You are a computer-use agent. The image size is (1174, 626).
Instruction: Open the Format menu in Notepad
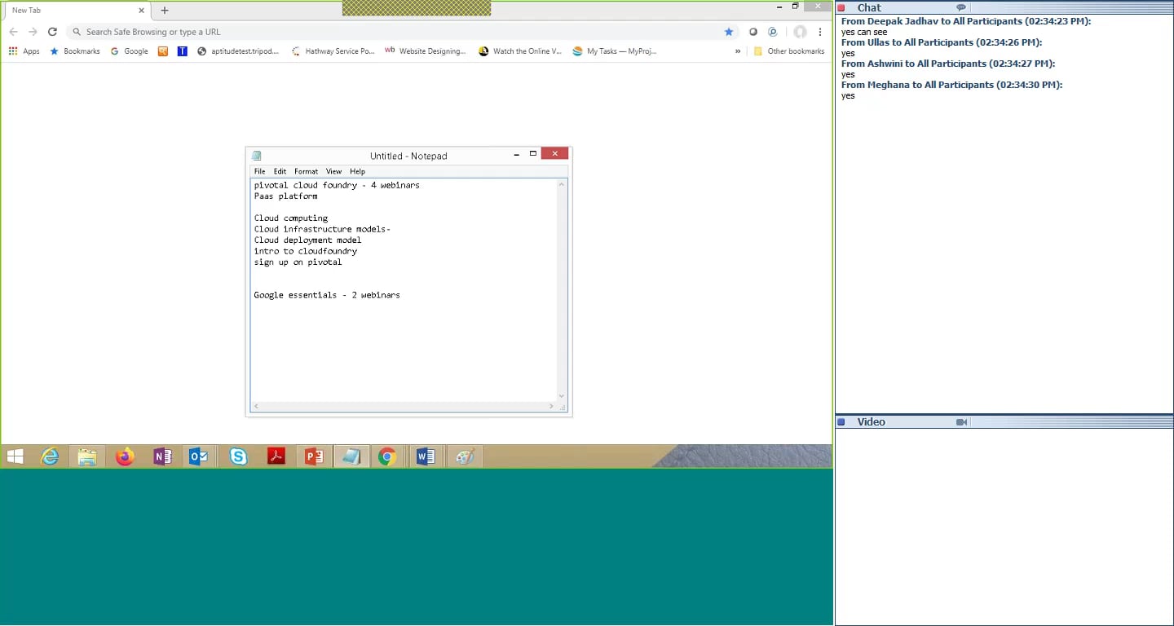click(x=306, y=171)
